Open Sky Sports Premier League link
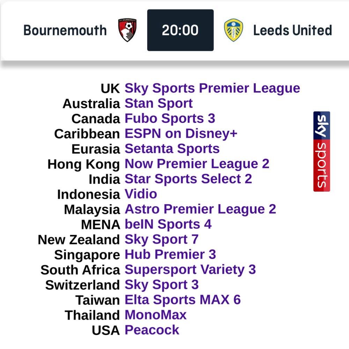The height and width of the screenshot is (349, 349). coord(212,88)
